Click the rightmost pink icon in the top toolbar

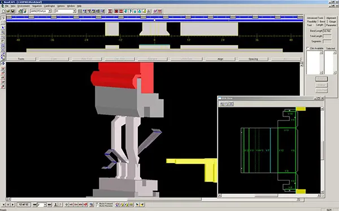pyautogui.click(x=160, y=11)
